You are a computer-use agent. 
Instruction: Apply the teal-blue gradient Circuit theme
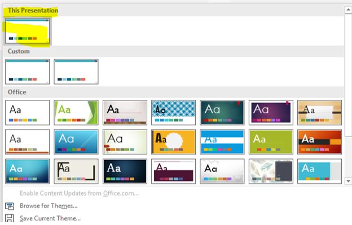click(28, 171)
